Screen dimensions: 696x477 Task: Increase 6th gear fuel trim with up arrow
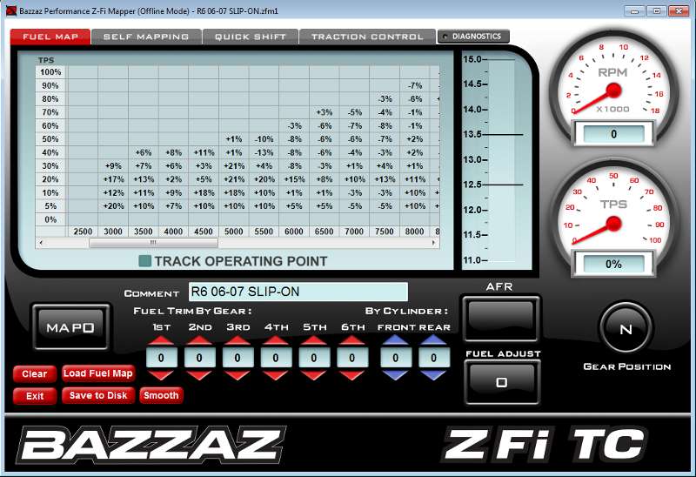(x=351, y=340)
